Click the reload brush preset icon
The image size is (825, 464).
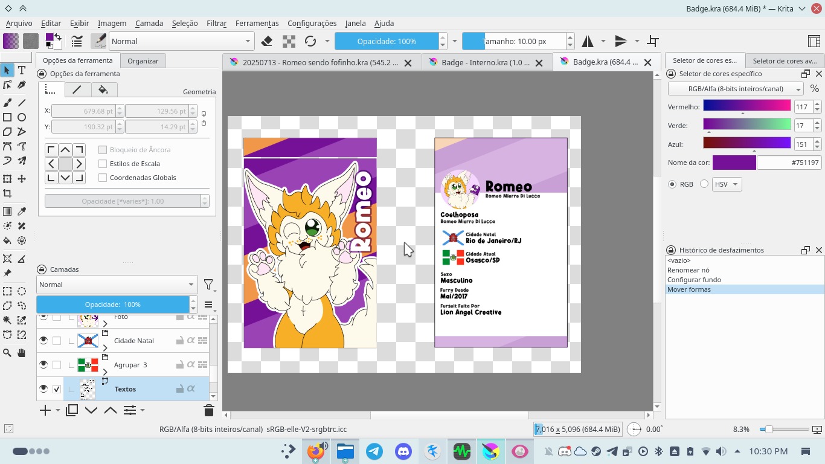[310, 41]
